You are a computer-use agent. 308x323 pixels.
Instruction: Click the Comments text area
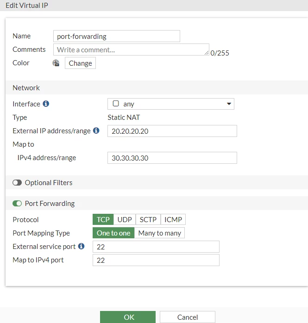(131, 50)
